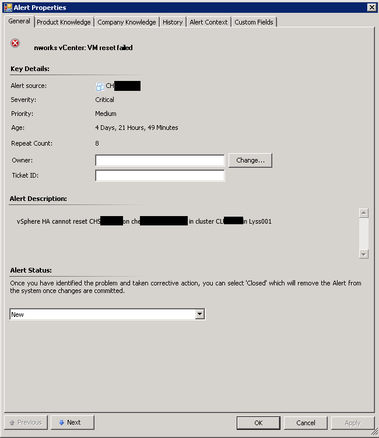Select the 'Medium' priority value text
379x438 pixels.
(x=106, y=114)
